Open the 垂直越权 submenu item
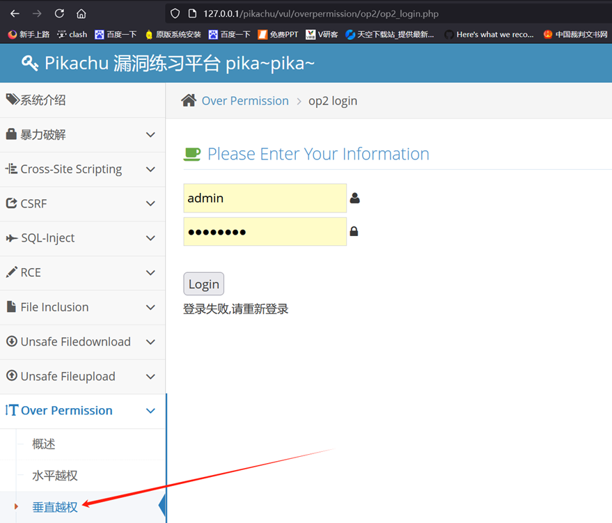 [55, 507]
